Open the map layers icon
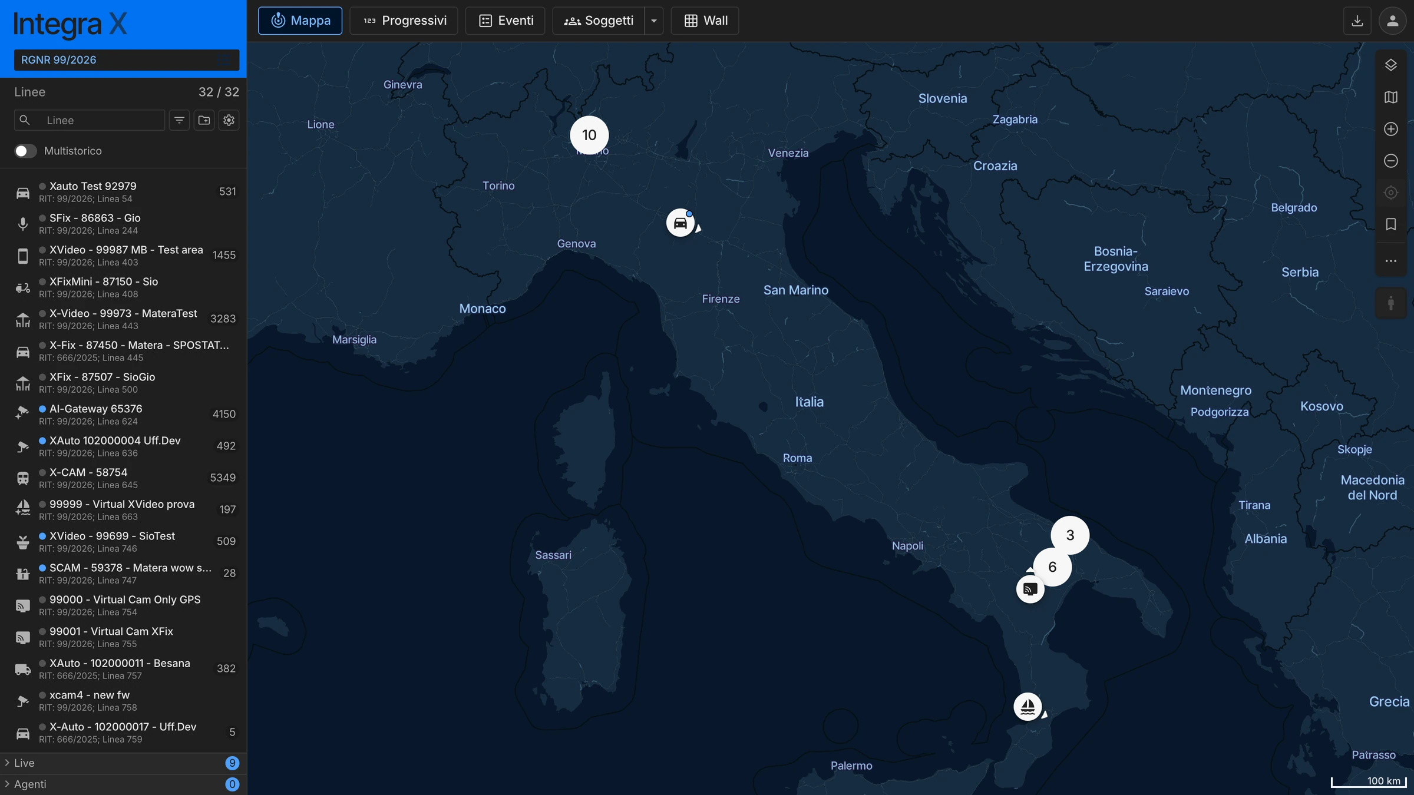Viewport: 1414px width, 795px height. [1391, 65]
